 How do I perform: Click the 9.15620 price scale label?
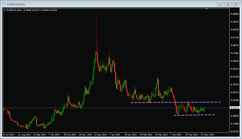pos(235,61)
